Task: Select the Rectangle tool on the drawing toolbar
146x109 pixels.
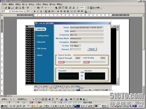Action: click(x=36, y=99)
